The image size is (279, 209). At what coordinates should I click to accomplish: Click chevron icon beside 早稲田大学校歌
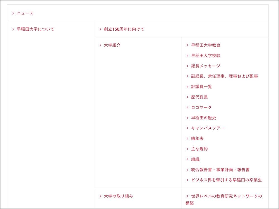coord(187,56)
